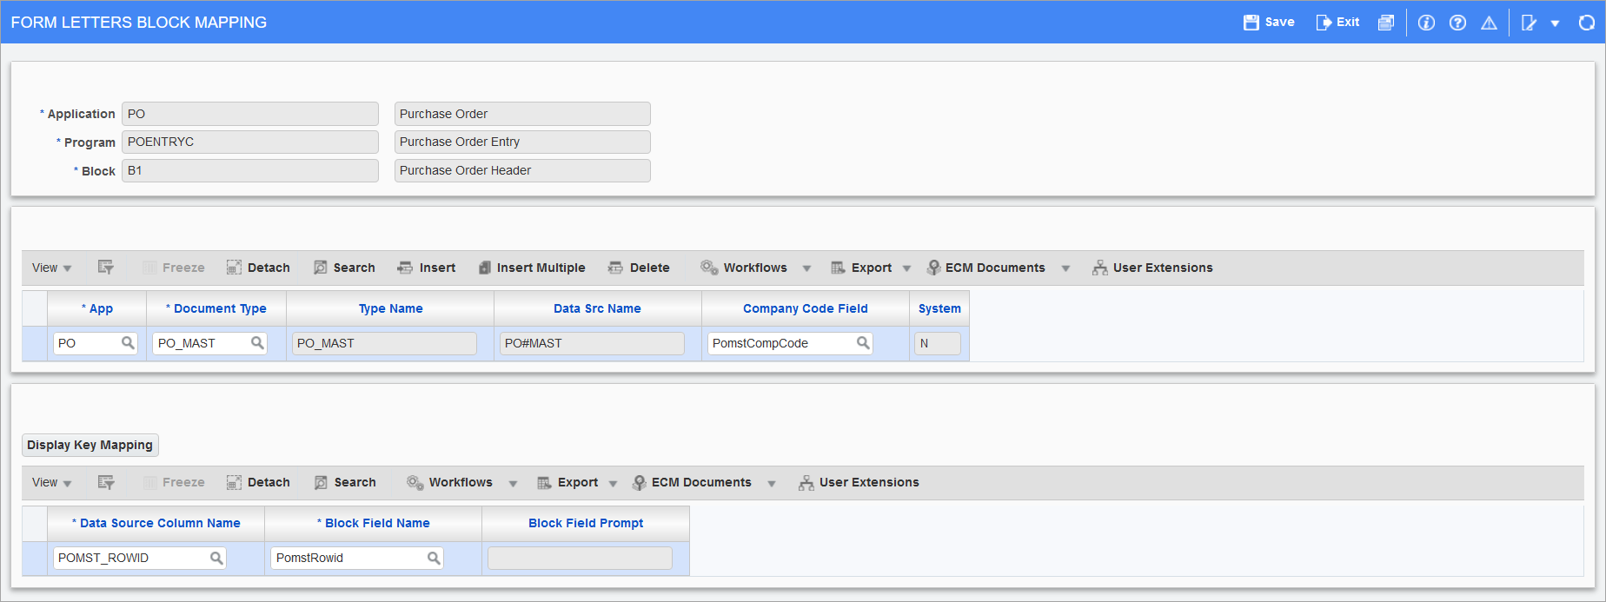Click the print icon beside Exit
Viewport: 1606px width, 602px height.
1386,23
